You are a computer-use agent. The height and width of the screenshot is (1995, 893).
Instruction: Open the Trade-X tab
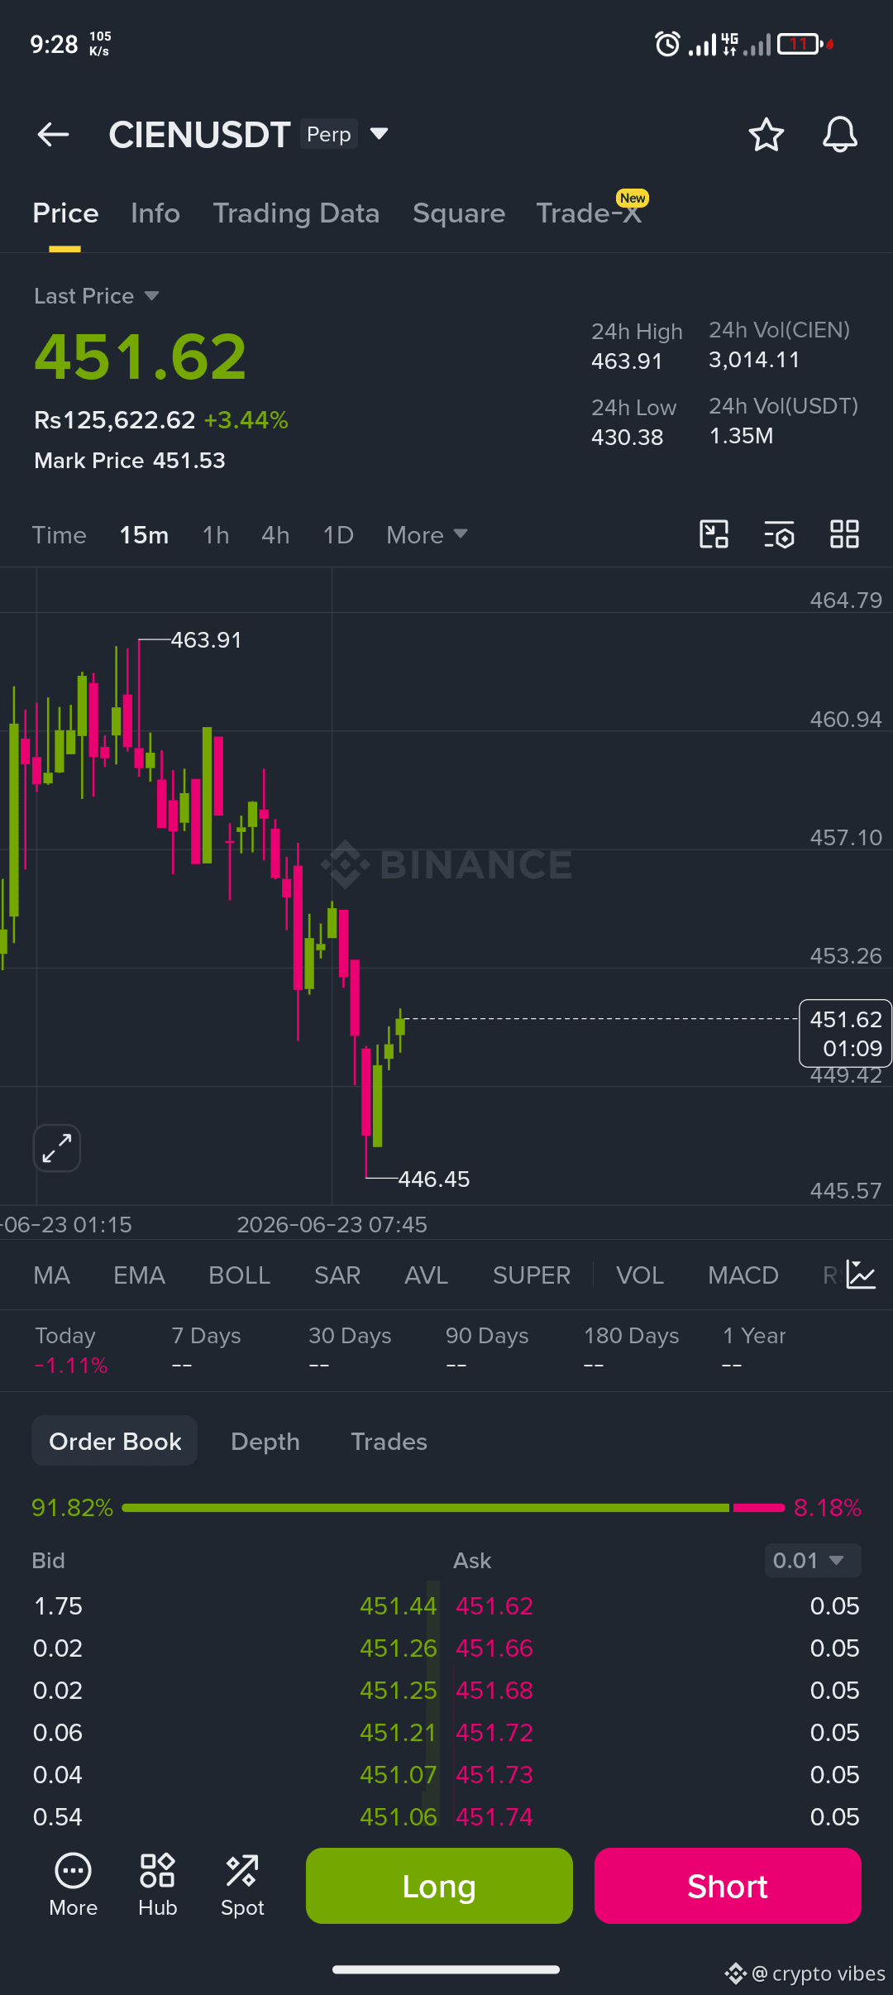tap(589, 213)
